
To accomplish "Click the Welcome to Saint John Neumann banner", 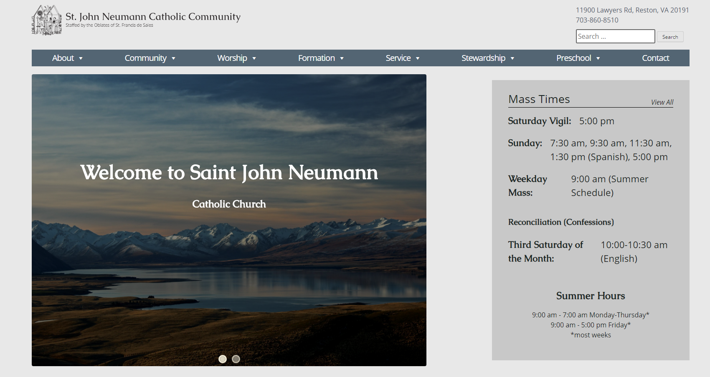I will (229, 173).
